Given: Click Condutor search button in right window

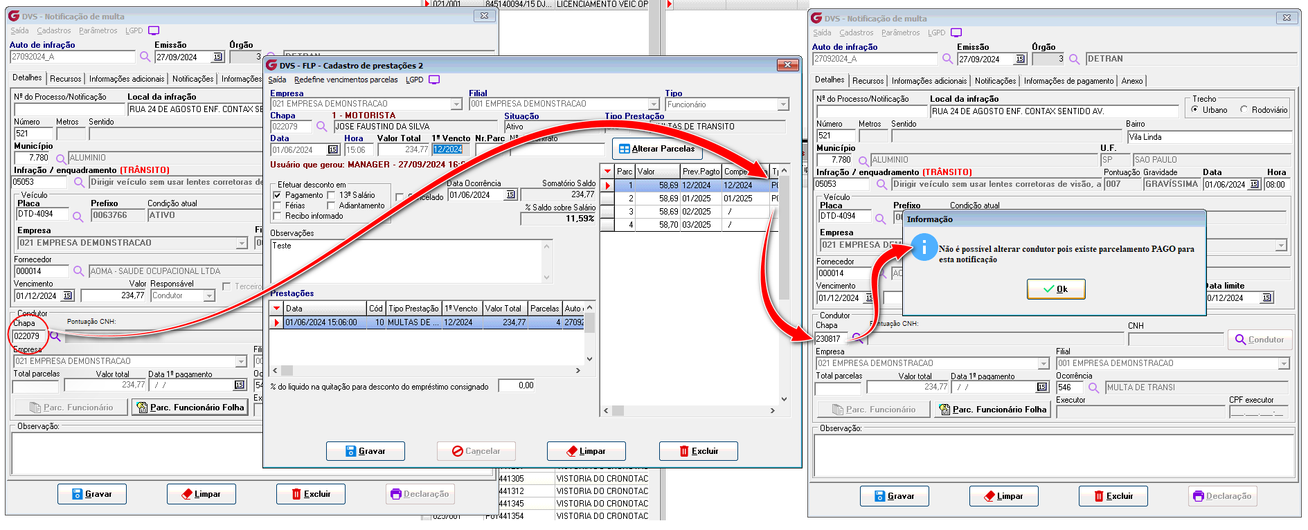Looking at the screenshot, I should point(1260,340).
